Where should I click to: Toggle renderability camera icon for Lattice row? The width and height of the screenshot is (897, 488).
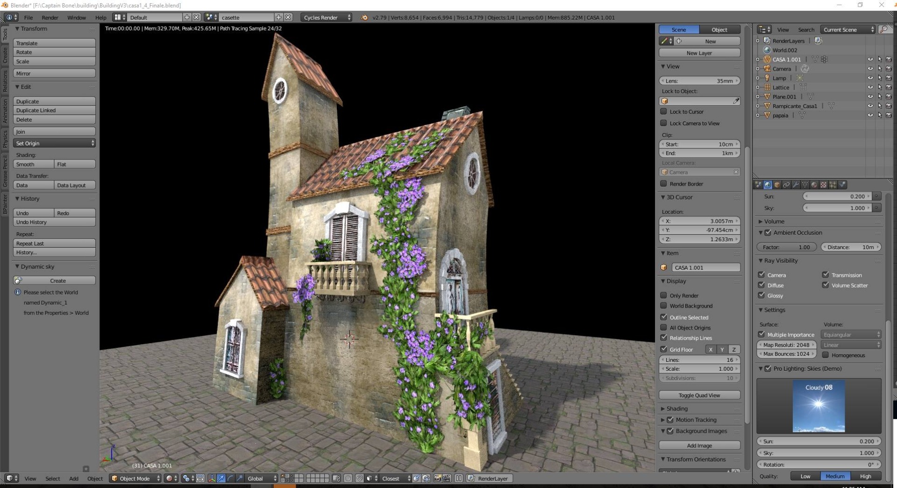point(889,87)
